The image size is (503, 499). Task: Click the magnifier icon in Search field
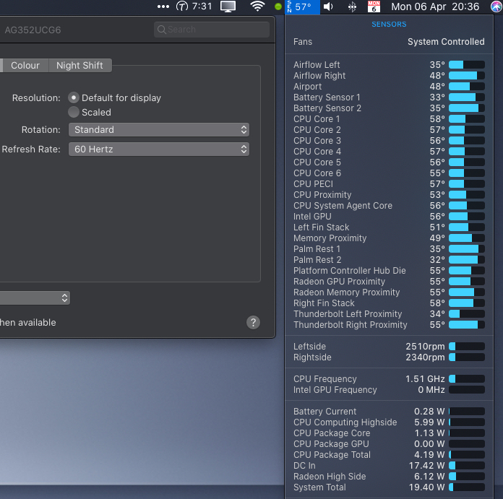click(162, 30)
